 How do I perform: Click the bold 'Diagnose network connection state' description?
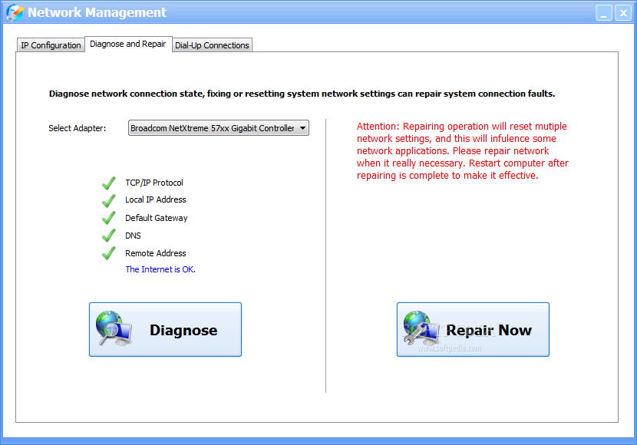[302, 94]
